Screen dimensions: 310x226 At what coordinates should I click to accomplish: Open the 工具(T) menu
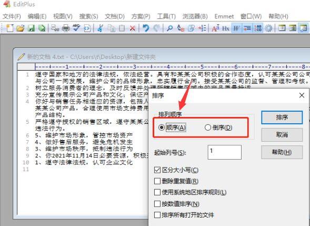pyautogui.click(x=166, y=16)
